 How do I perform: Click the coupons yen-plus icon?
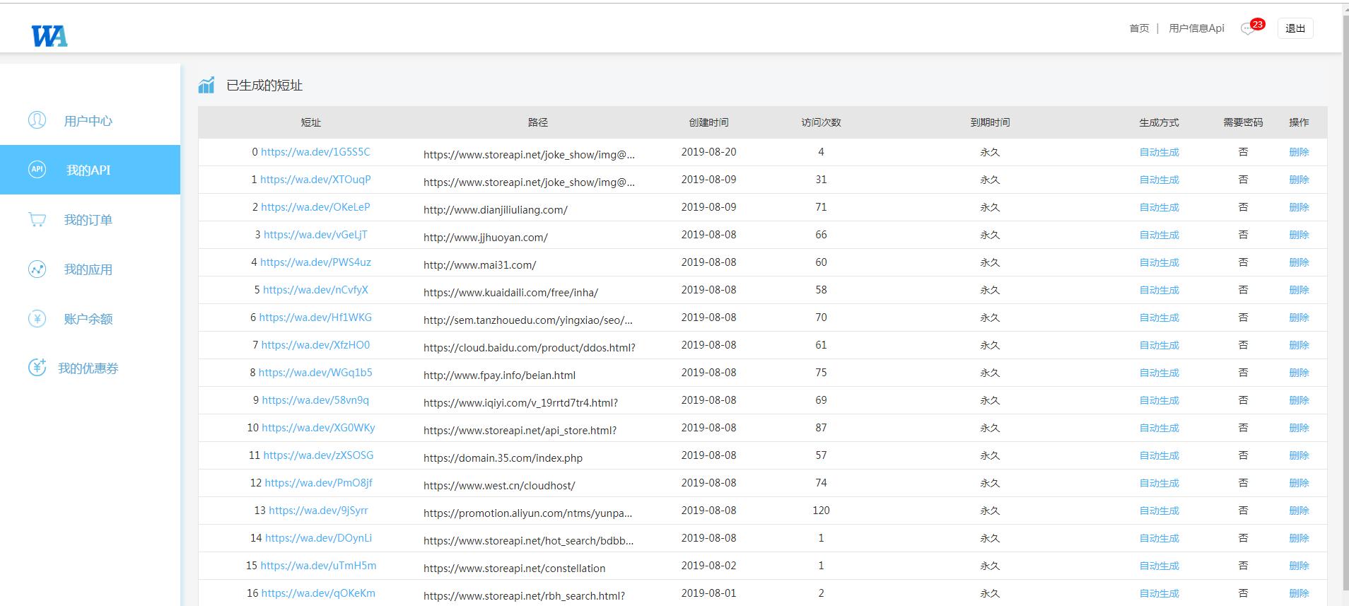click(37, 368)
